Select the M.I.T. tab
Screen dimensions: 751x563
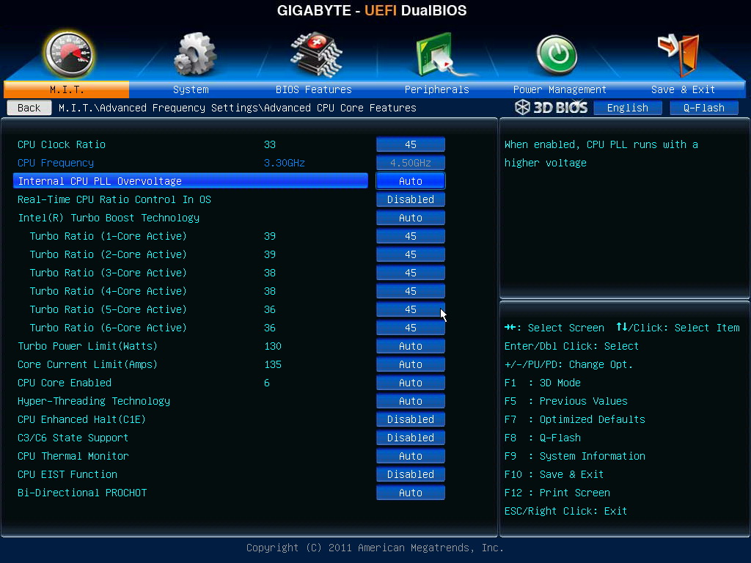pos(67,89)
